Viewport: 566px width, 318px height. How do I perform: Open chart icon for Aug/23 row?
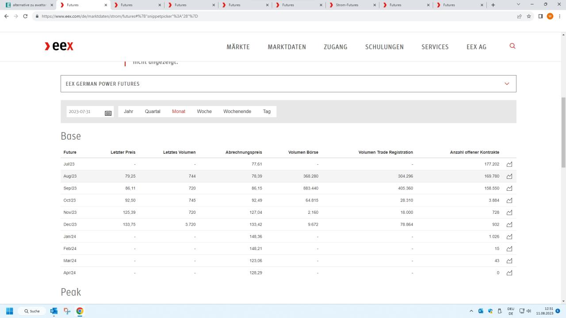(509, 176)
